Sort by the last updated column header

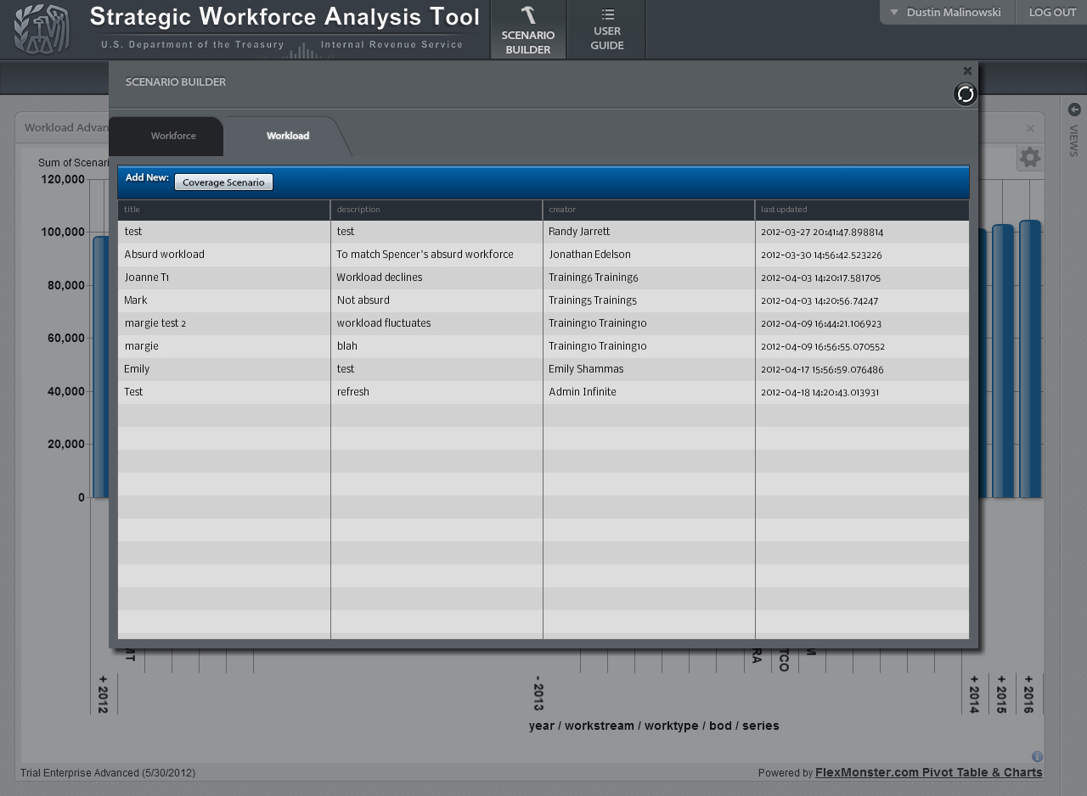pos(861,210)
